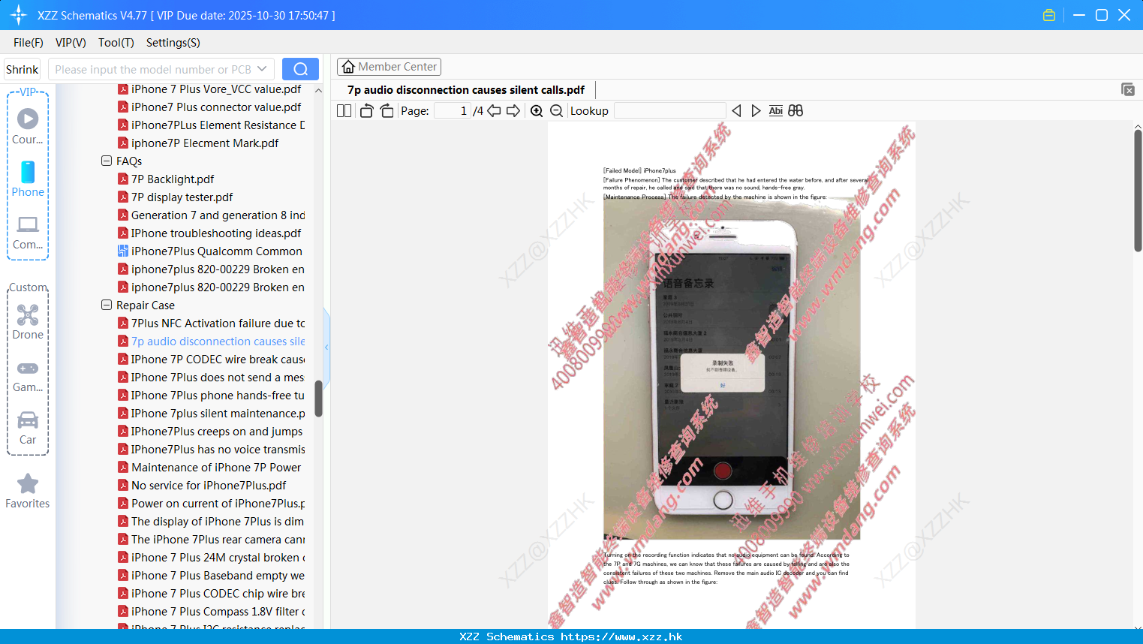1143x644 pixels.
Task: Go to the next page arrow
Action: coord(513,111)
